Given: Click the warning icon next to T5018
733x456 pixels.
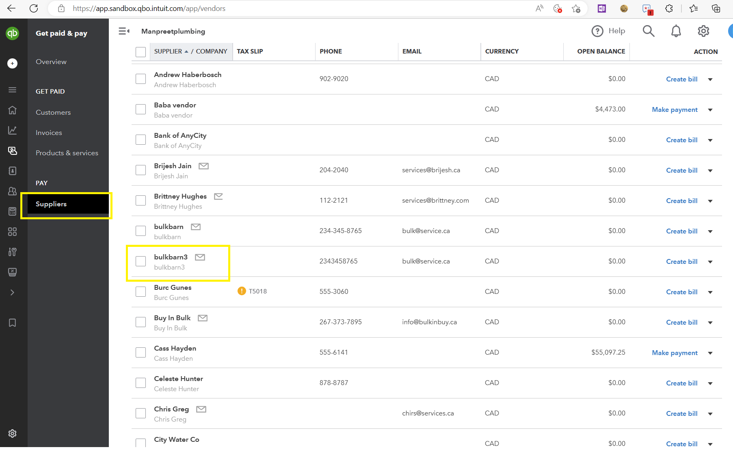Looking at the screenshot, I should [x=242, y=291].
